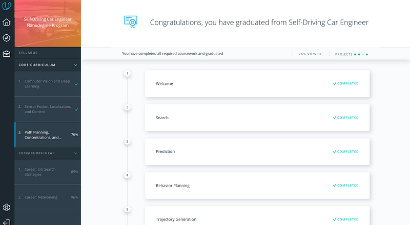This screenshot has height=225, width=410.
Task: Go to the Home icon in sidebar
Action: (x=7, y=22)
